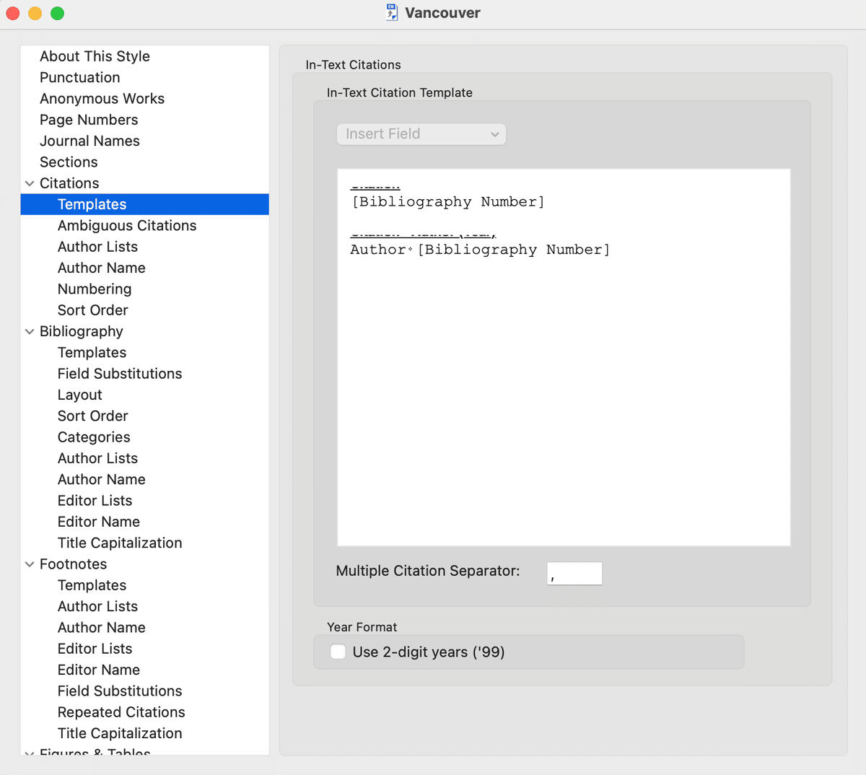Open Ambiguous Citations
Viewport: 866px width, 775px height.
pos(127,226)
